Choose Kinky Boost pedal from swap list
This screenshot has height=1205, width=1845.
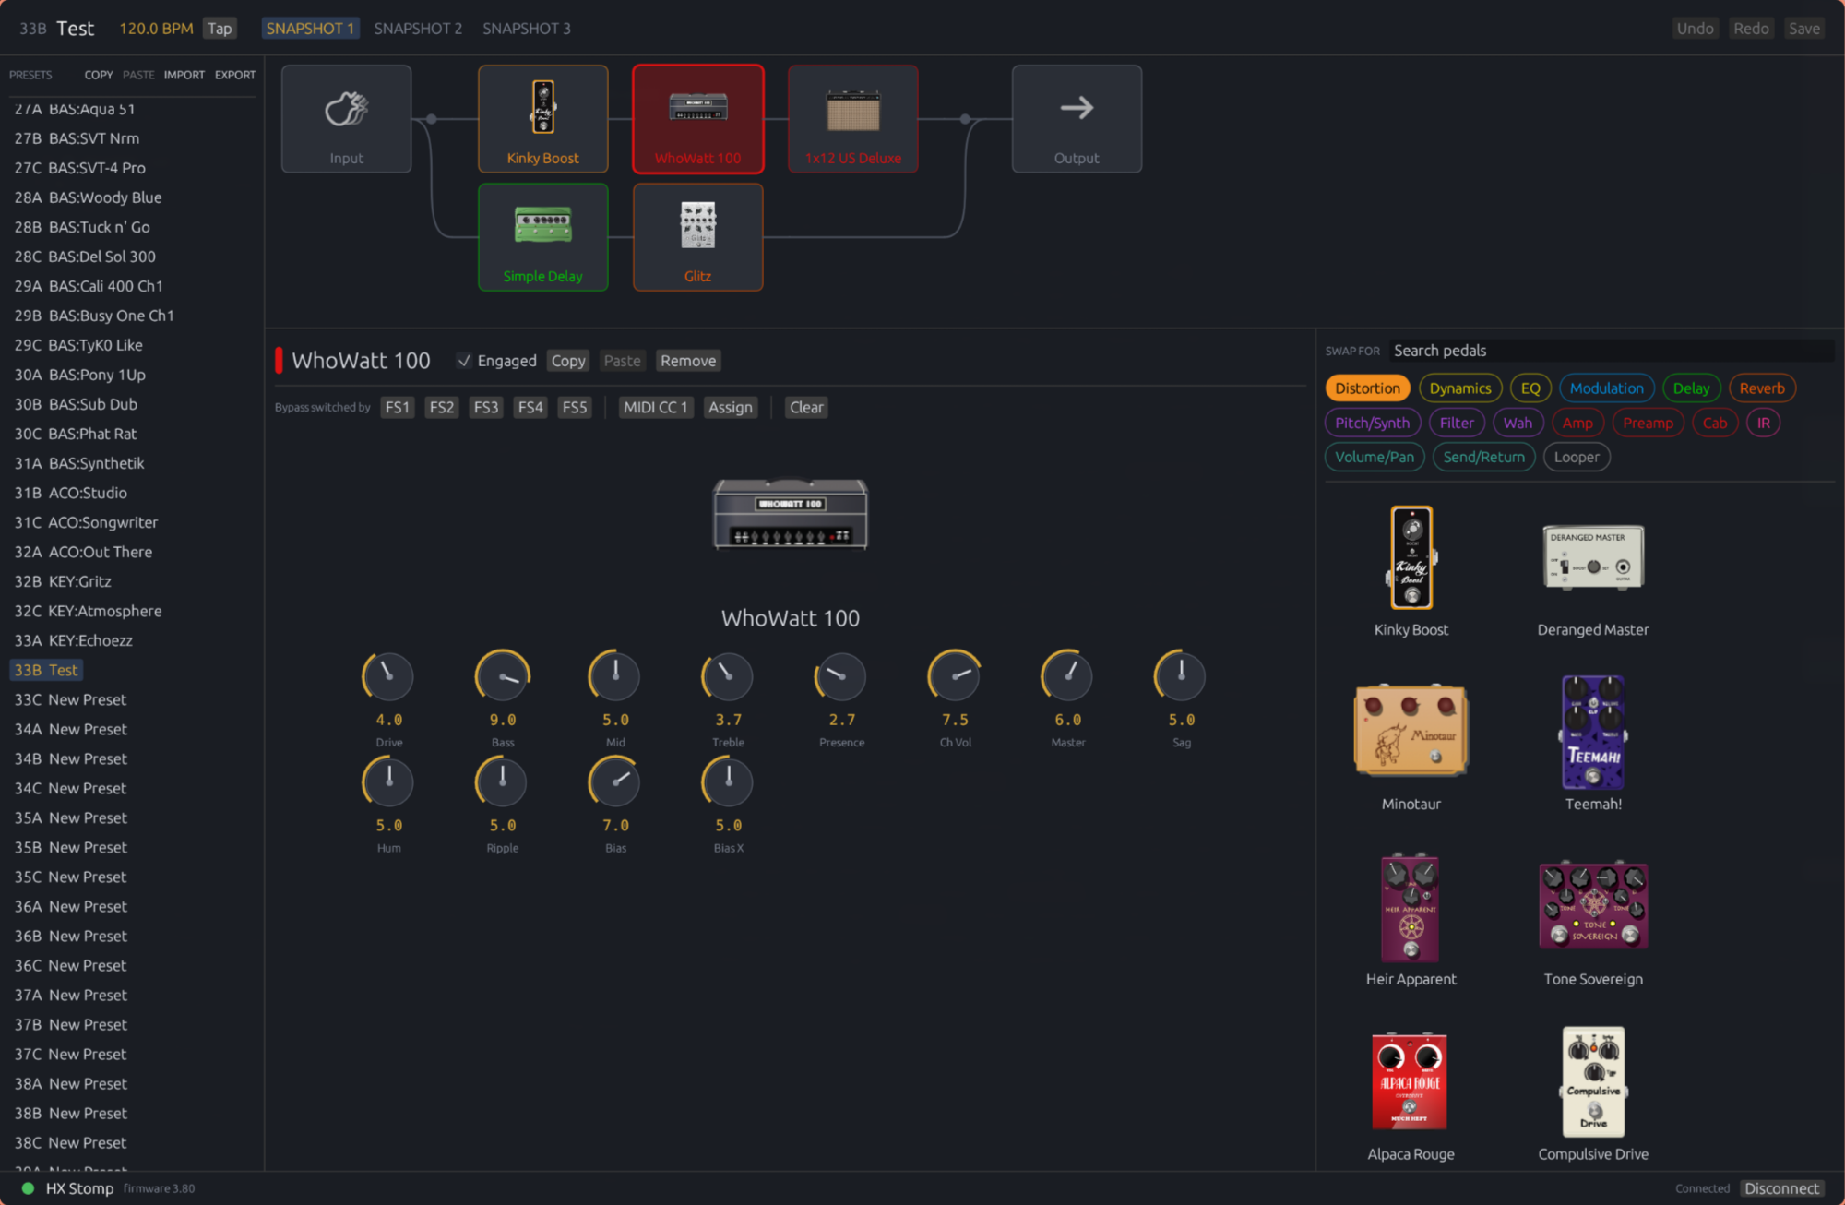click(1411, 572)
